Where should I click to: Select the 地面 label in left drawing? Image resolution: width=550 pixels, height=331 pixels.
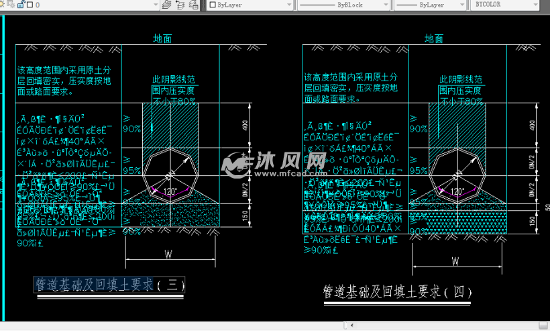(x=162, y=39)
